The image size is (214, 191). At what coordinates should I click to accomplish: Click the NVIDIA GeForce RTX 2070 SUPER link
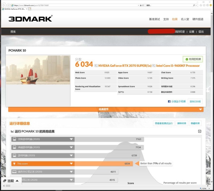125,66
